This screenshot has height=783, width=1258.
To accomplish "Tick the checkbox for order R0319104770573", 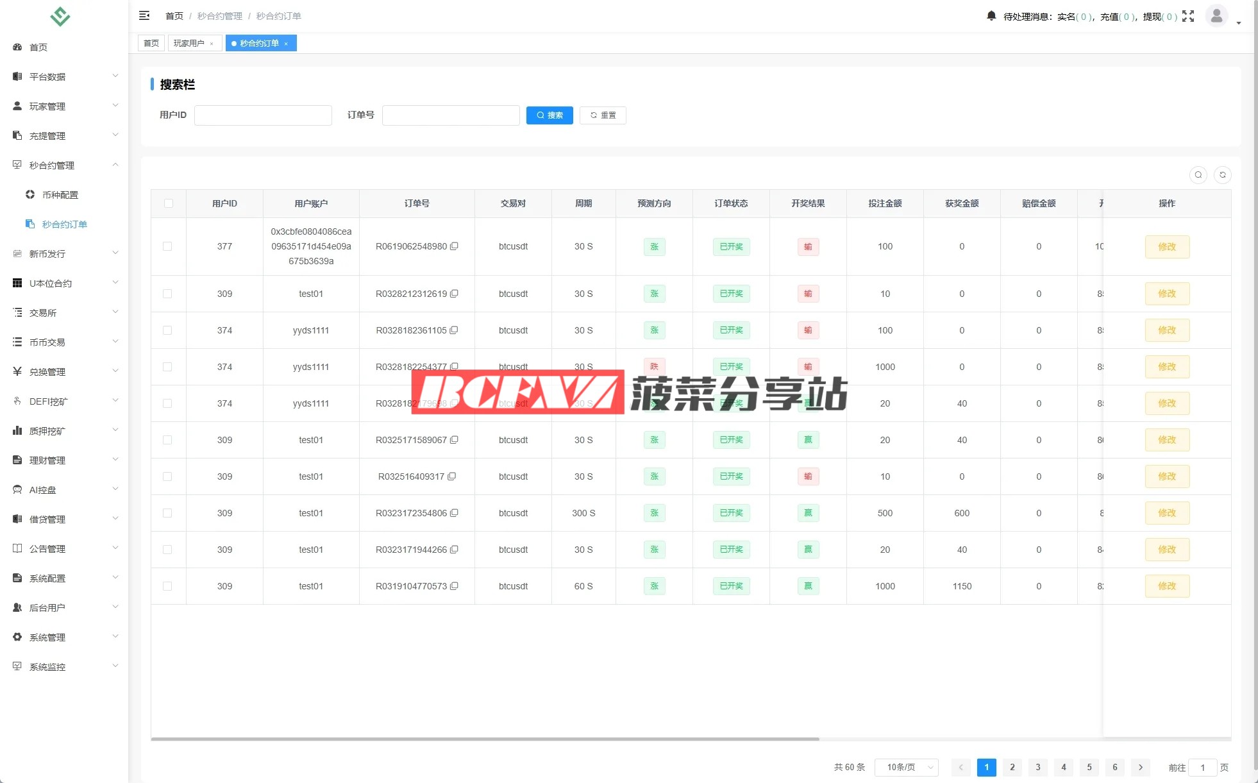I will pos(167,586).
